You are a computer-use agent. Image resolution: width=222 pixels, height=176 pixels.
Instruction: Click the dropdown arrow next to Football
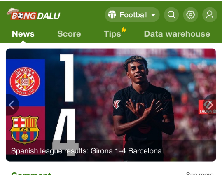click(153, 15)
